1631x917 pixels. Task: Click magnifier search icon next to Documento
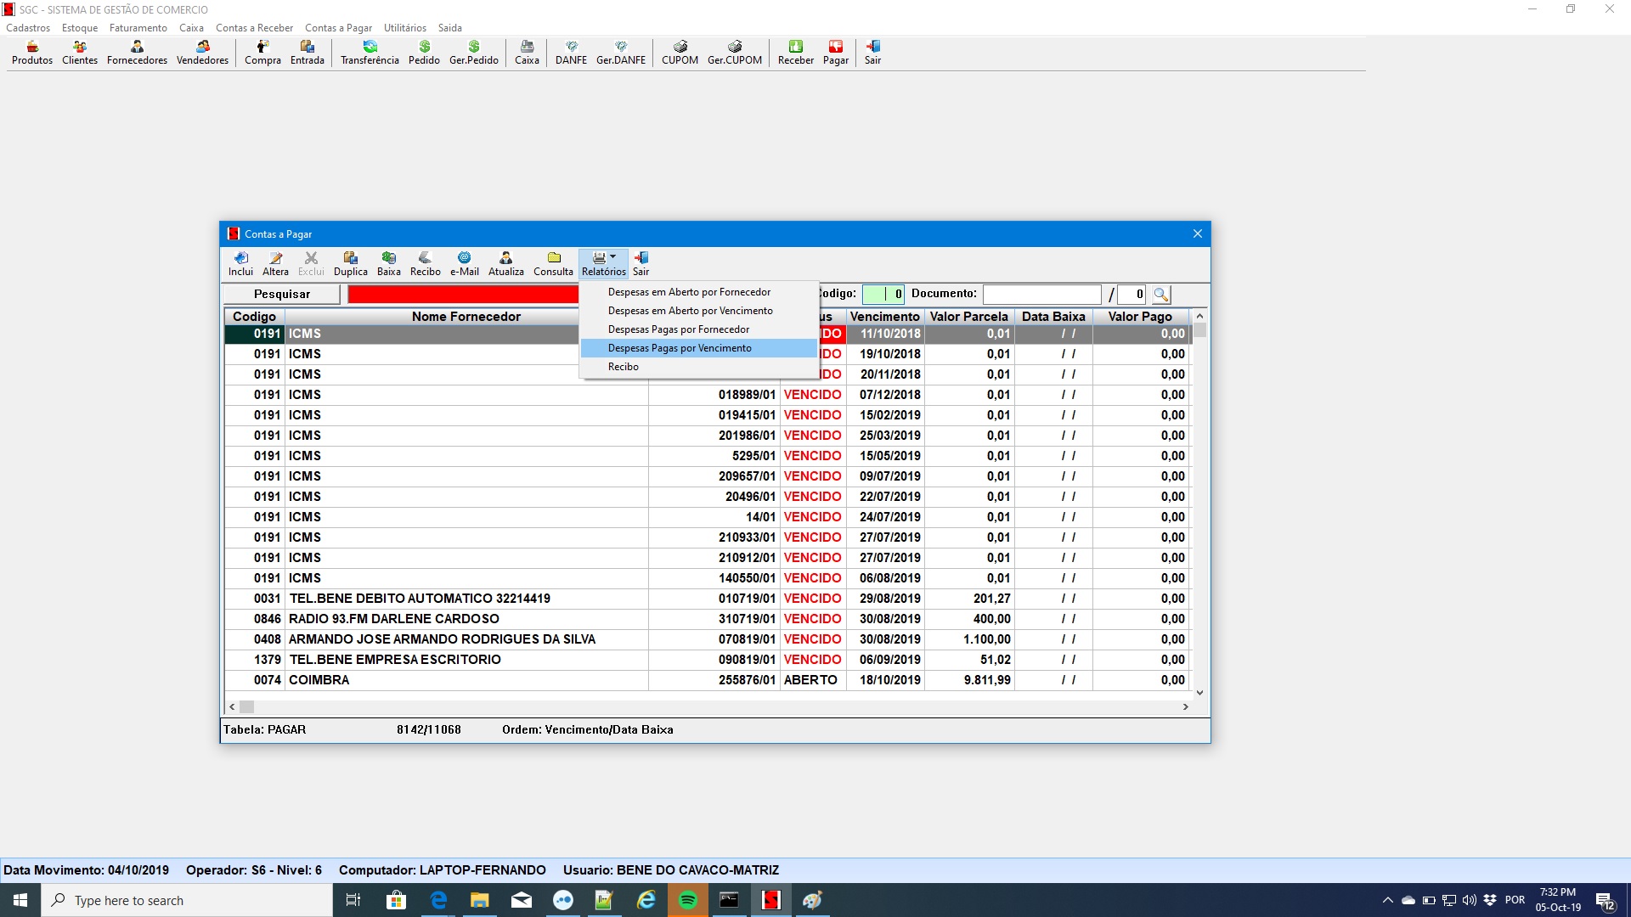(1161, 295)
